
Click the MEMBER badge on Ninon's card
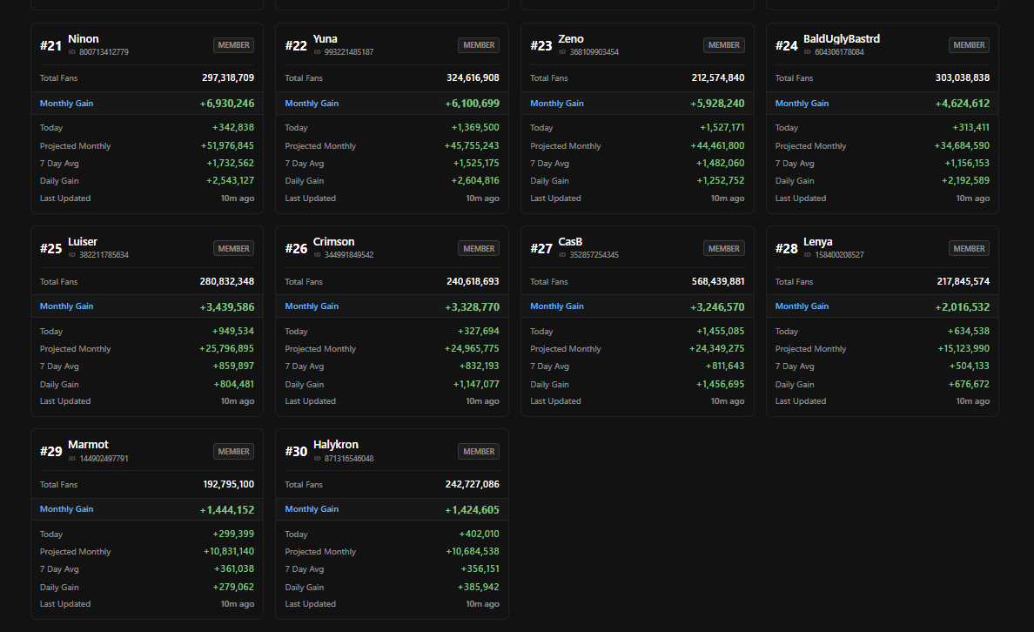pos(233,45)
